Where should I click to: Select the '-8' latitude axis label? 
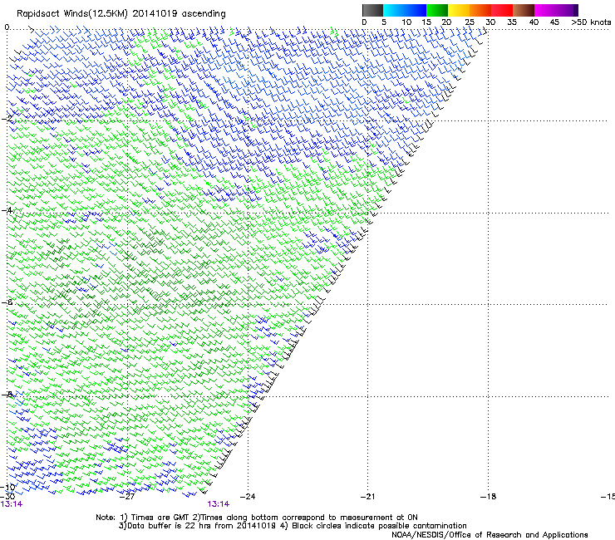pyautogui.click(x=7, y=394)
